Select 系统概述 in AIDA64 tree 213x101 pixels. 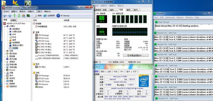pyautogui.click(x=16, y=29)
